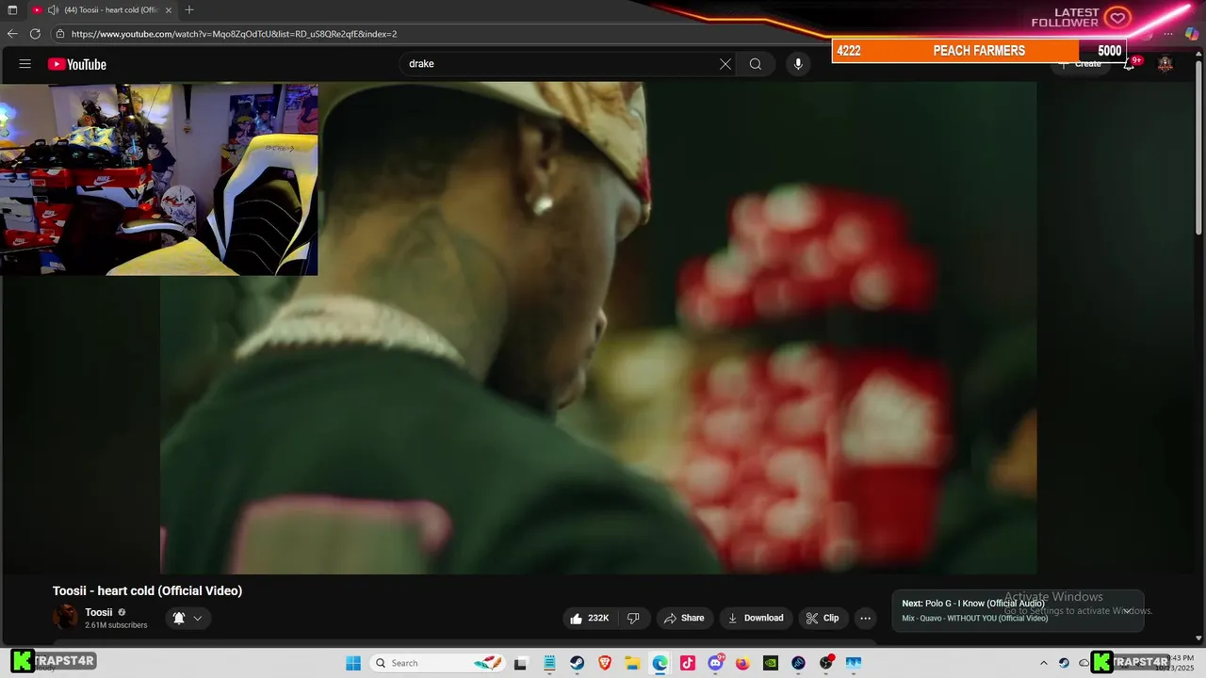Switch to Microsoft Edge on taskbar
The width and height of the screenshot is (1206, 678).
click(x=660, y=663)
